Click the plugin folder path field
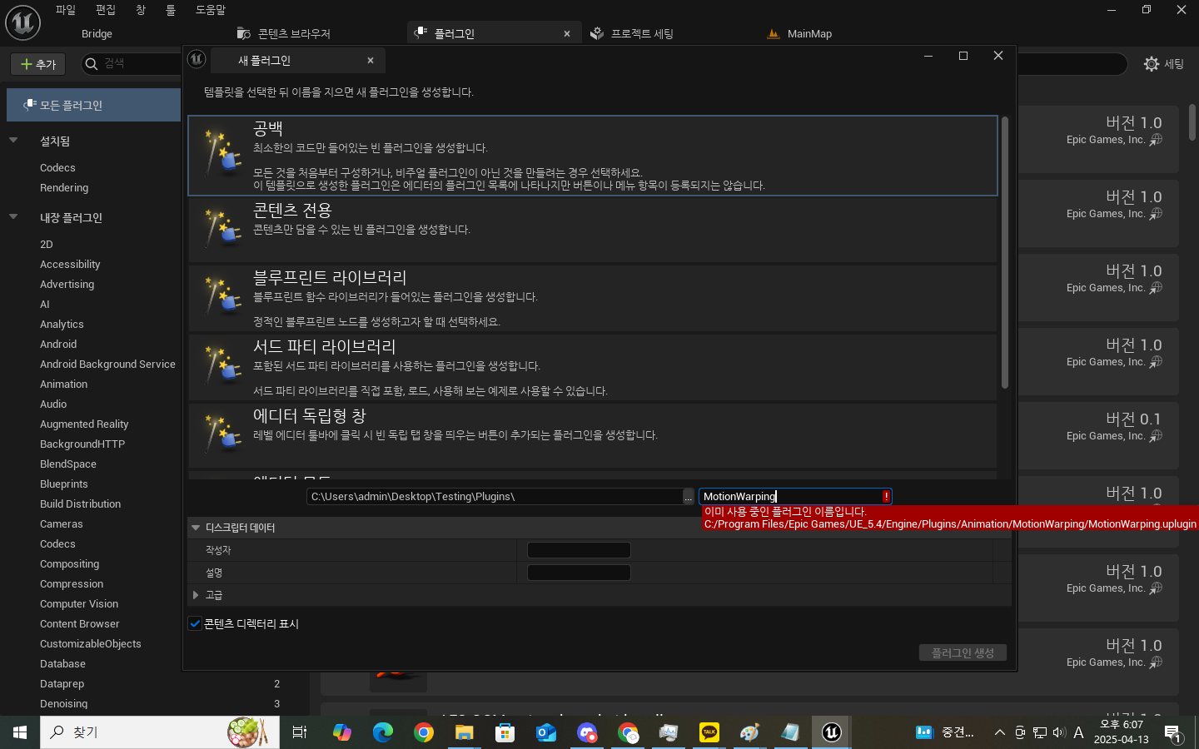This screenshot has width=1199, height=749. tap(495, 496)
